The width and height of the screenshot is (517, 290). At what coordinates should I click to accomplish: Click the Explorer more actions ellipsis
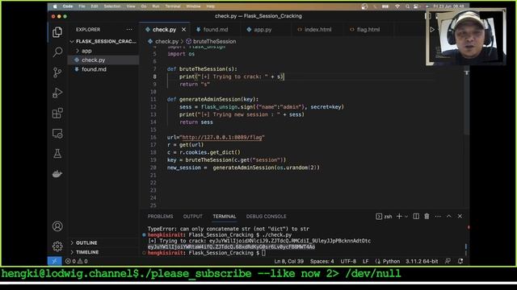pos(129,30)
